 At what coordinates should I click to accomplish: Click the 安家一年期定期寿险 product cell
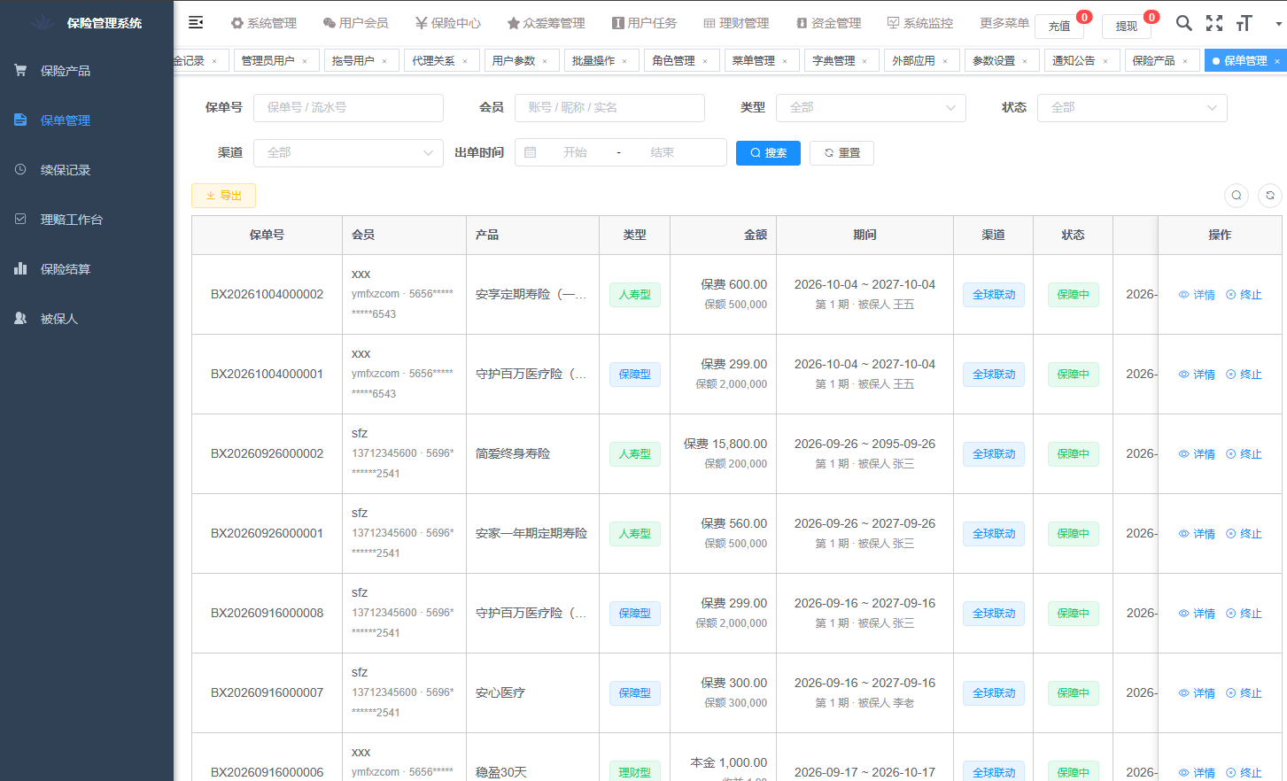coord(531,533)
